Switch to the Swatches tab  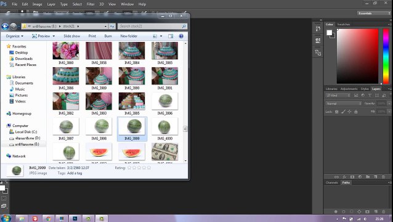343,24
